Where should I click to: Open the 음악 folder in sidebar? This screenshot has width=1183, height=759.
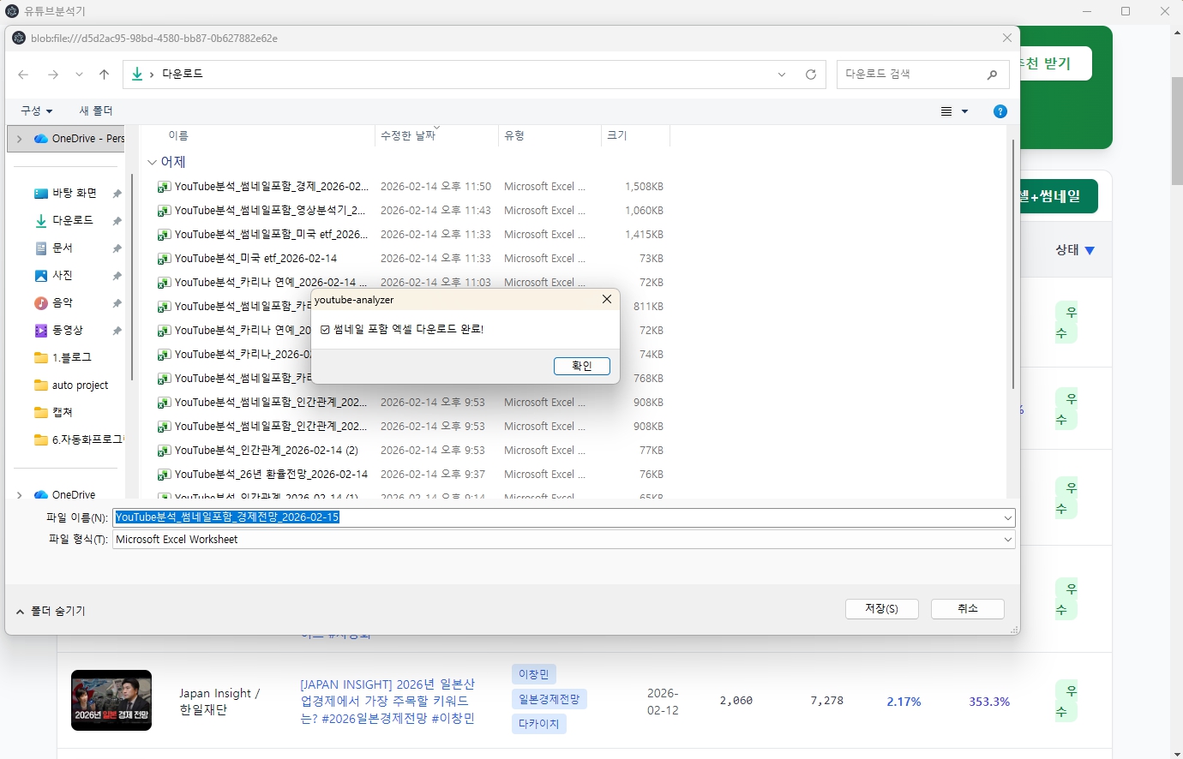coord(63,302)
